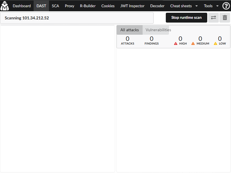The width and height of the screenshot is (231, 173).
Task: Expand the Tools dropdown arrow
Action: (217, 6)
